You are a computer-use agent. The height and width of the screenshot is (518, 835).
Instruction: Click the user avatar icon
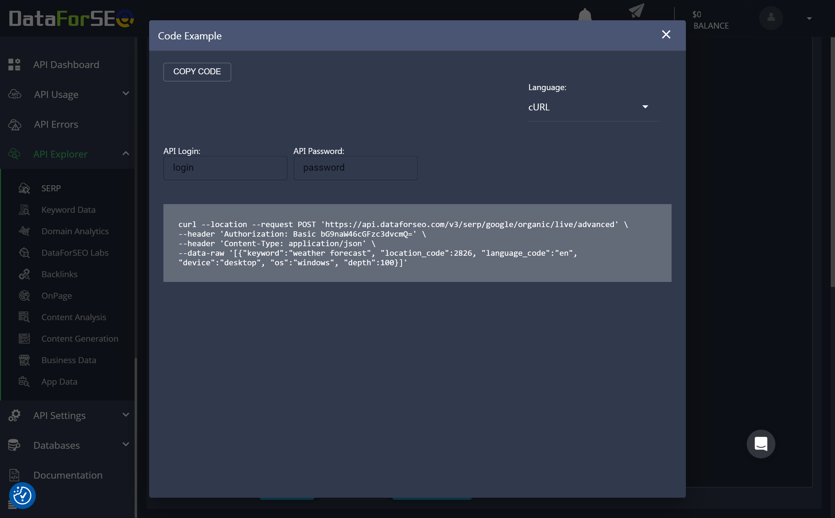(x=771, y=18)
